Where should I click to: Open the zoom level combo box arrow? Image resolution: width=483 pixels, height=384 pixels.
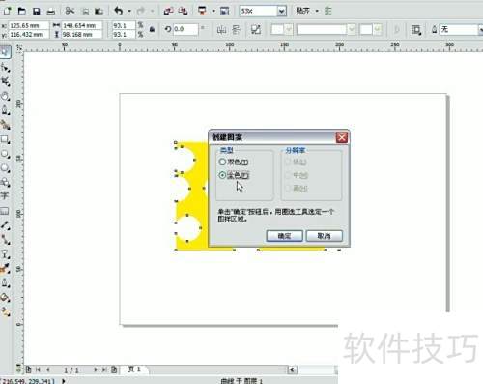click(281, 12)
